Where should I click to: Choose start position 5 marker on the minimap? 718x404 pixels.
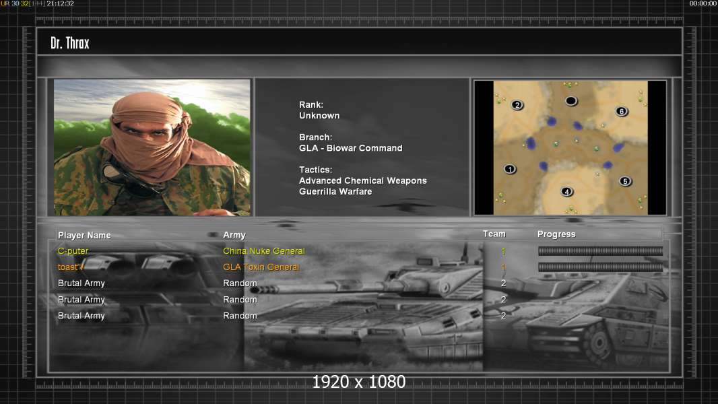click(625, 181)
